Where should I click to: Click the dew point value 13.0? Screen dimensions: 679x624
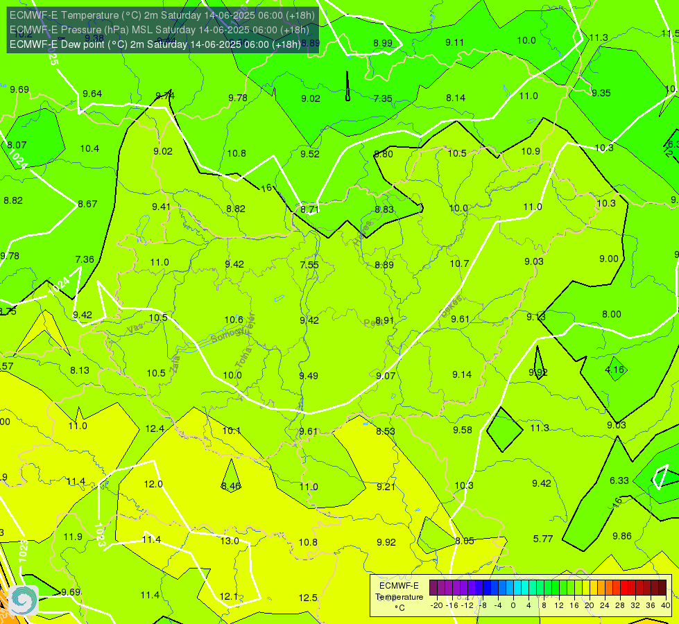pos(230,541)
